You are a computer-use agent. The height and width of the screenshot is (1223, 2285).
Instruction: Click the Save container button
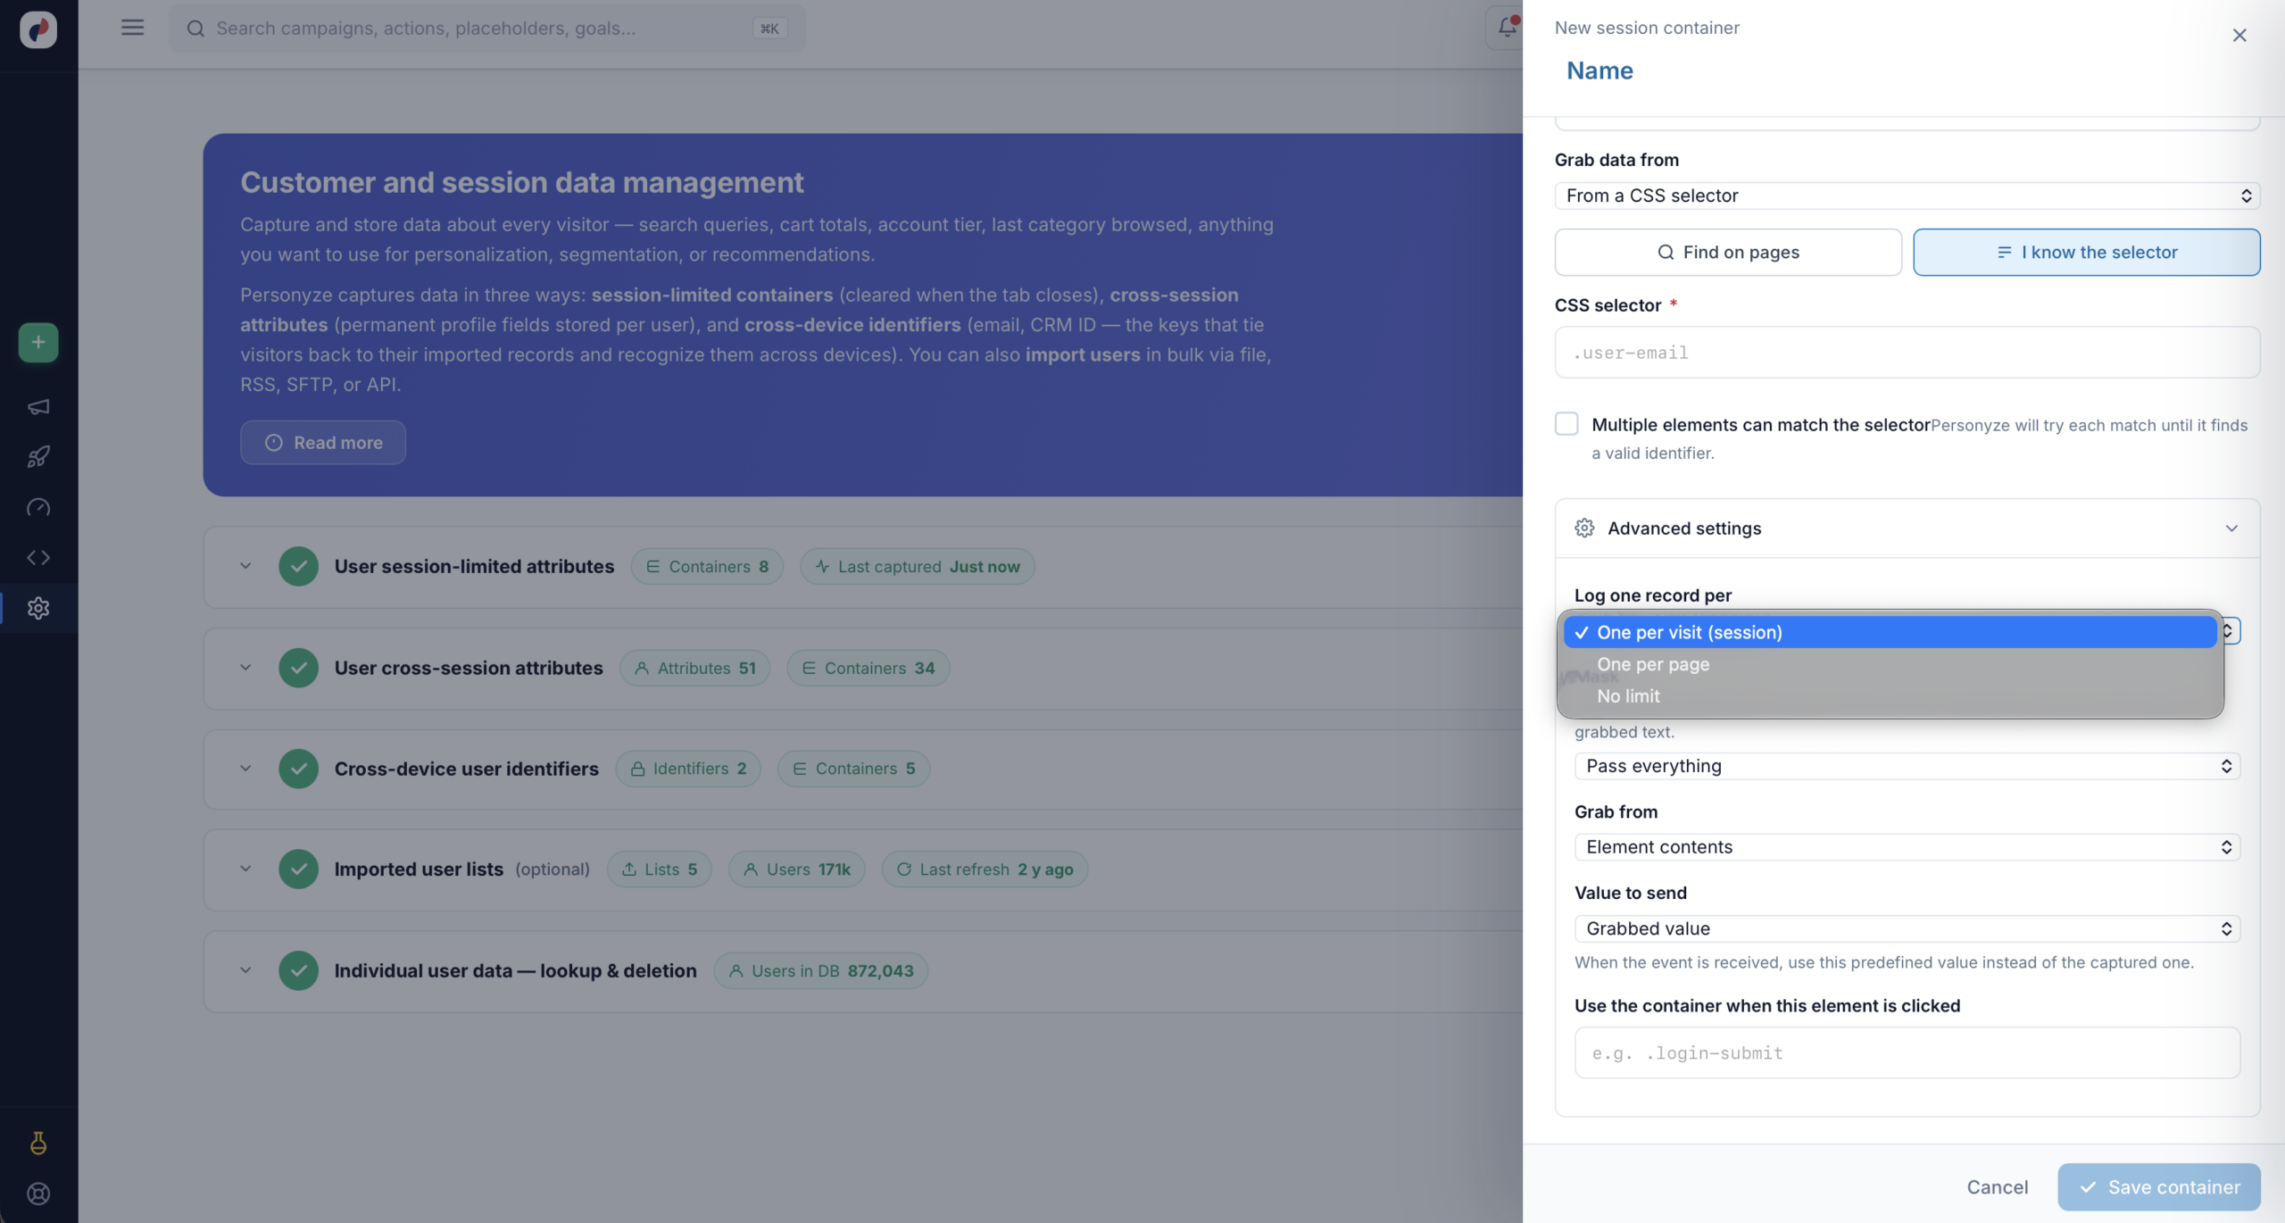[x=2159, y=1187]
